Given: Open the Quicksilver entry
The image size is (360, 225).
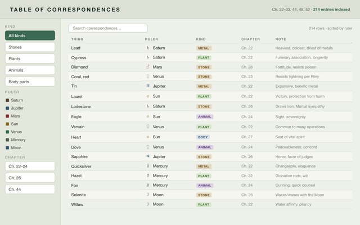Looking at the screenshot, I should [81, 166].
